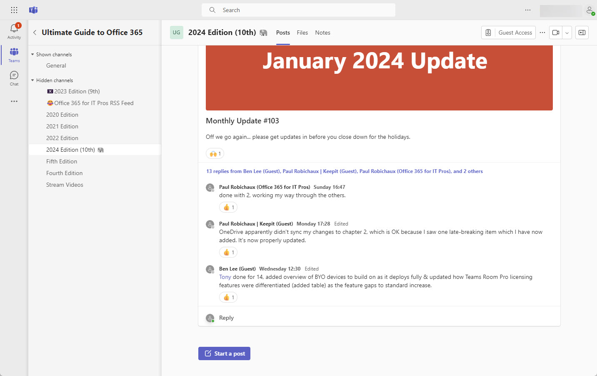This screenshot has height=376, width=597.
Task: Open the Notes tab
Action: click(322, 32)
